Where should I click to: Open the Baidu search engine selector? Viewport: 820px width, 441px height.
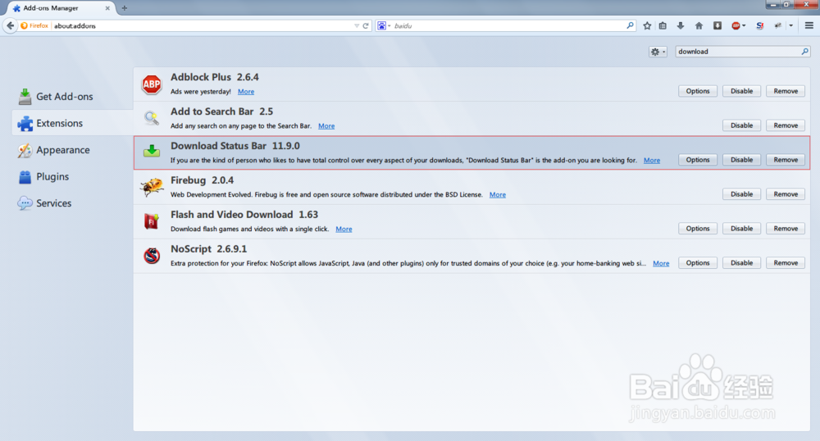pyautogui.click(x=384, y=25)
